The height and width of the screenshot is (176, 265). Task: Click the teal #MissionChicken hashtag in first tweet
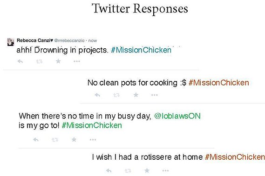pos(141,50)
